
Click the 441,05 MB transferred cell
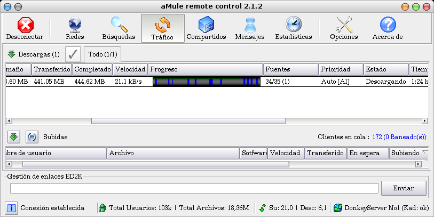pyautogui.click(x=49, y=82)
